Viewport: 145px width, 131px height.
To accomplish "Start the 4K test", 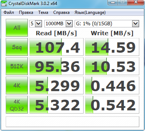I will pos(17,85).
